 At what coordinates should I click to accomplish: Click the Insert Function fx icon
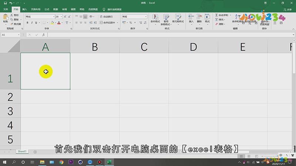coord(43,35)
